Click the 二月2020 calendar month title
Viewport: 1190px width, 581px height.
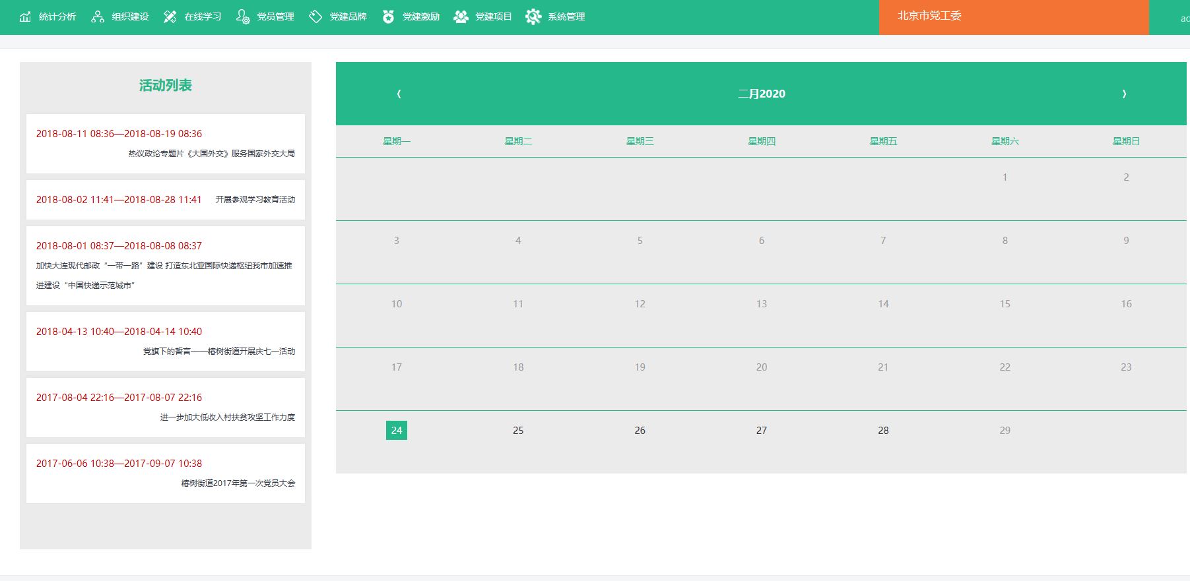(x=762, y=94)
